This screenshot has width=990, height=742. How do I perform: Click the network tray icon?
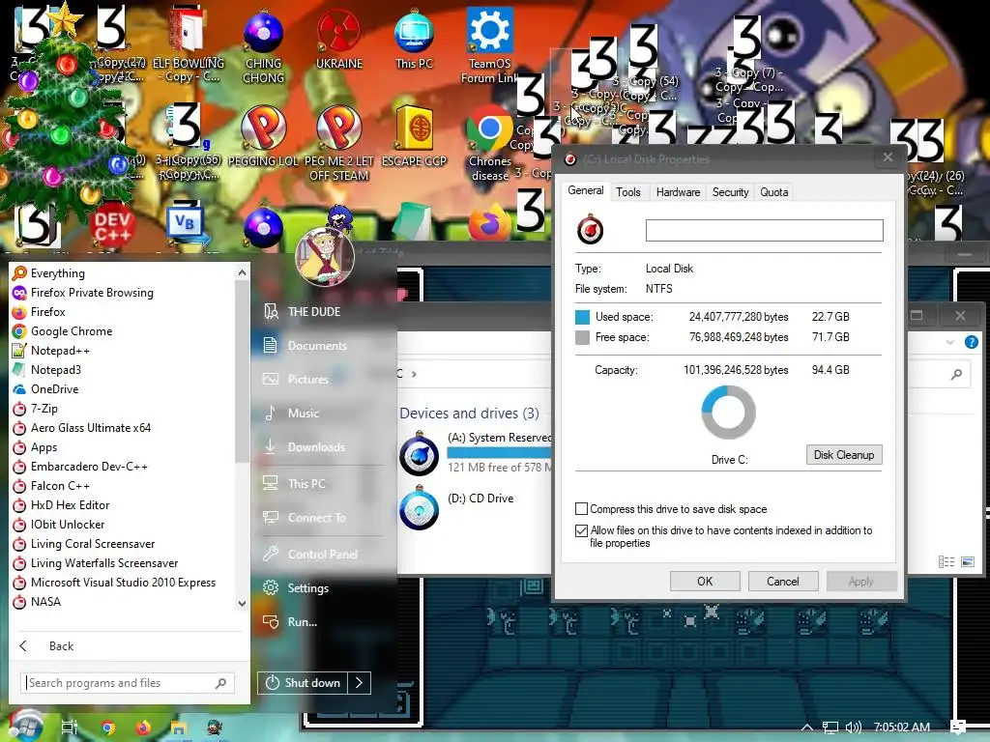[830, 728]
